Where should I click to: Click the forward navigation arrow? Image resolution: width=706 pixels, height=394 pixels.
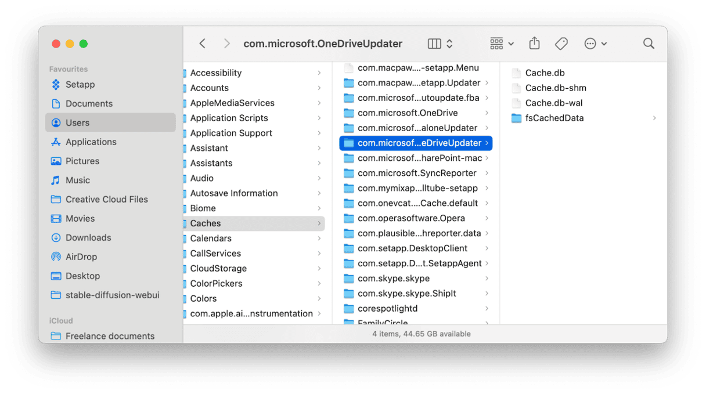pyautogui.click(x=227, y=43)
